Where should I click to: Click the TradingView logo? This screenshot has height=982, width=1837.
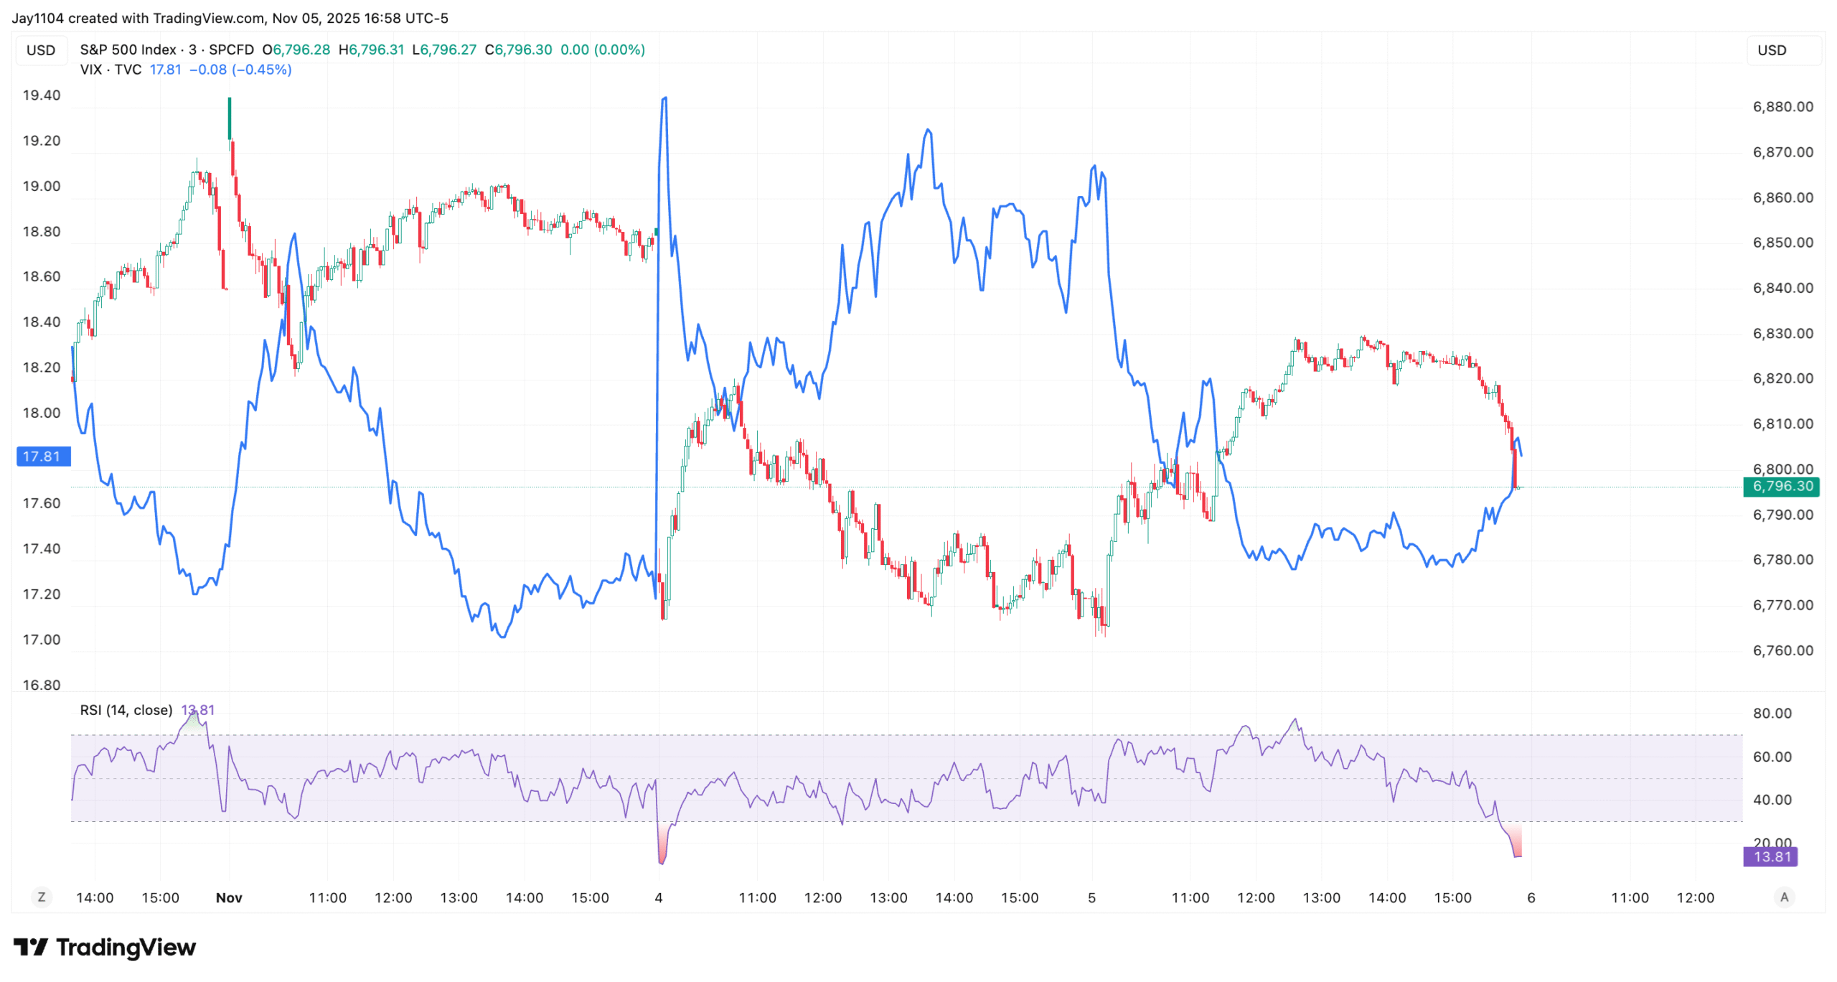105,948
